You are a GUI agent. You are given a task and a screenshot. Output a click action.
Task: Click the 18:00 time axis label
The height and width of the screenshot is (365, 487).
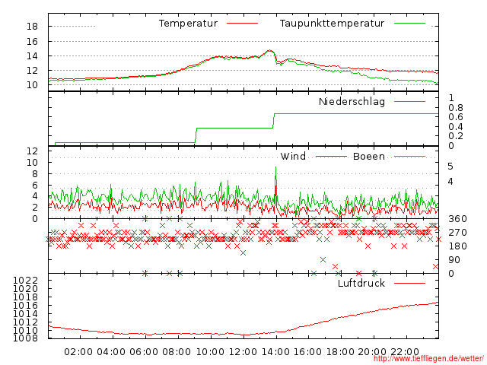point(340,352)
